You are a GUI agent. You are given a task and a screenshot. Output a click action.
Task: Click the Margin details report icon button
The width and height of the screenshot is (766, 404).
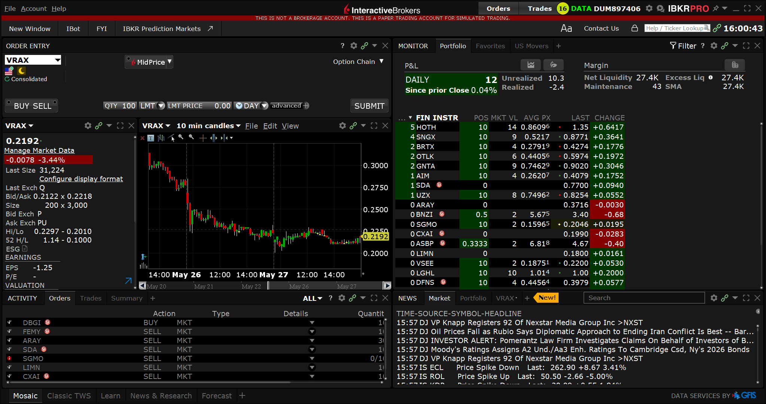(735, 65)
